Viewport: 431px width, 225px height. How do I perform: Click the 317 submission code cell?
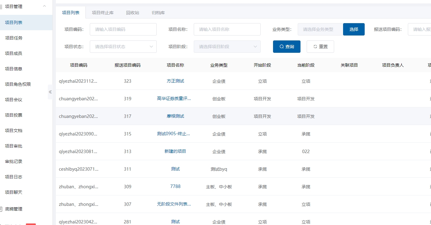click(x=127, y=116)
